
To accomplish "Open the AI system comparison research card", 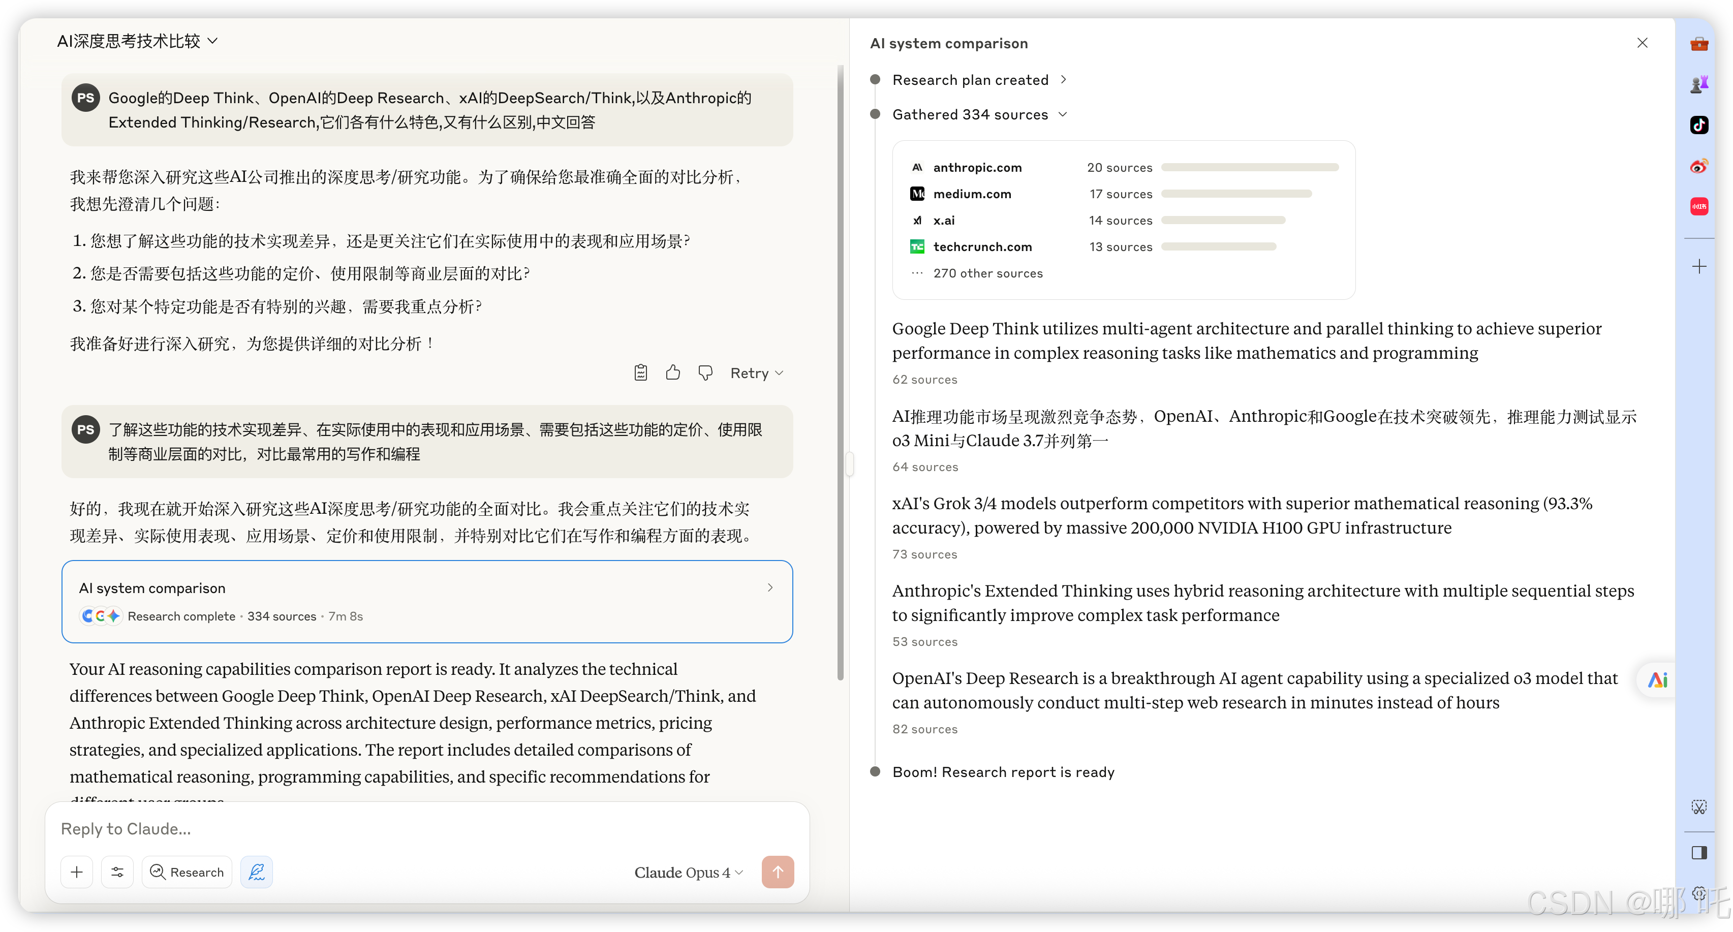I will click(426, 602).
